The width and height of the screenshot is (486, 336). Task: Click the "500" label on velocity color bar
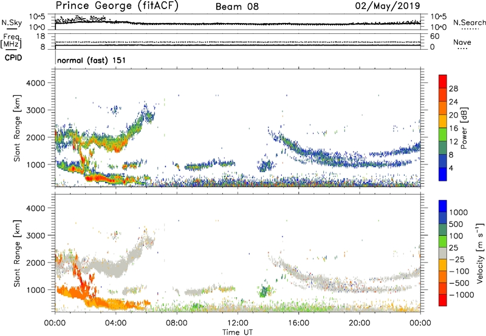tap(457, 224)
